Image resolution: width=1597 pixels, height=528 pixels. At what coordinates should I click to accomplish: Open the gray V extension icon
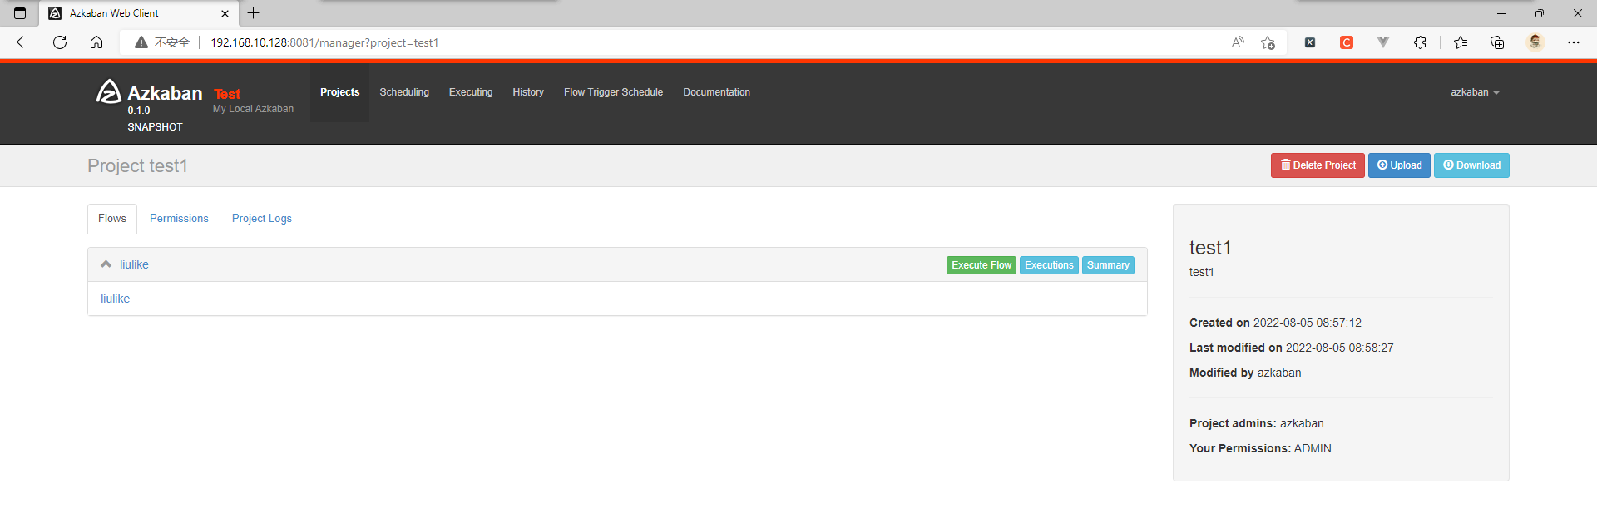click(x=1383, y=42)
